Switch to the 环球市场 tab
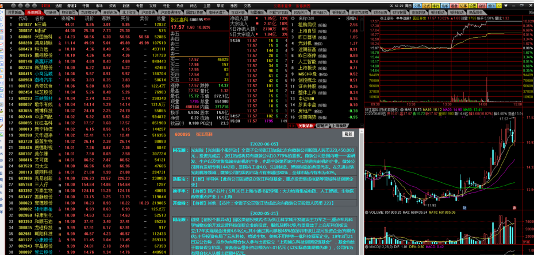The height and width of the screenshot is (255, 534). click(110, 12)
